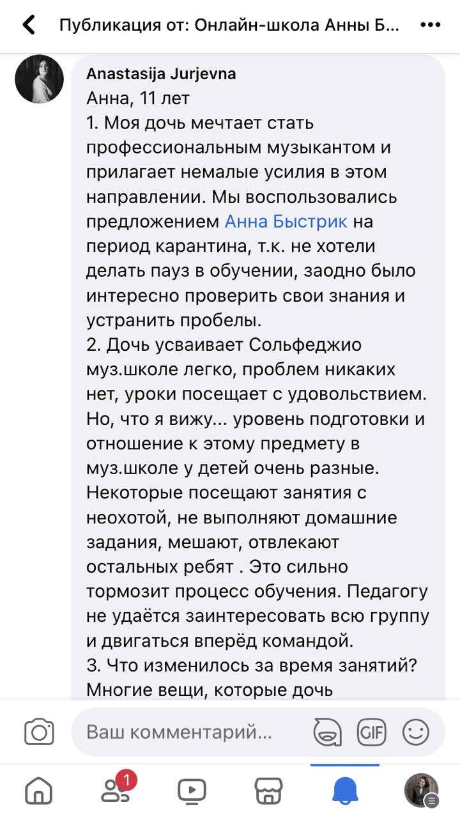
Task: Open the GIF picker
Action: pos(372,732)
